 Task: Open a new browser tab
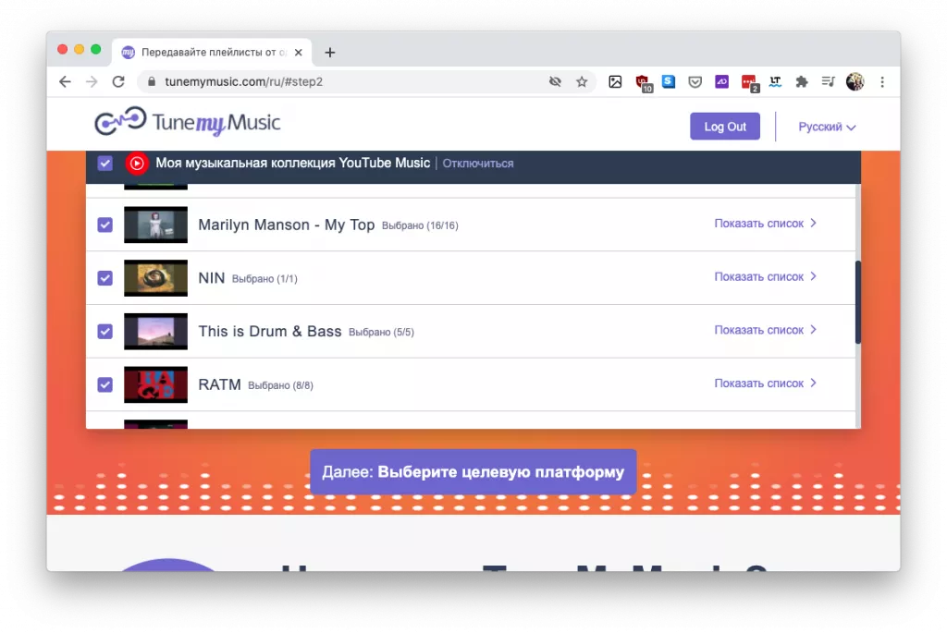(330, 53)
